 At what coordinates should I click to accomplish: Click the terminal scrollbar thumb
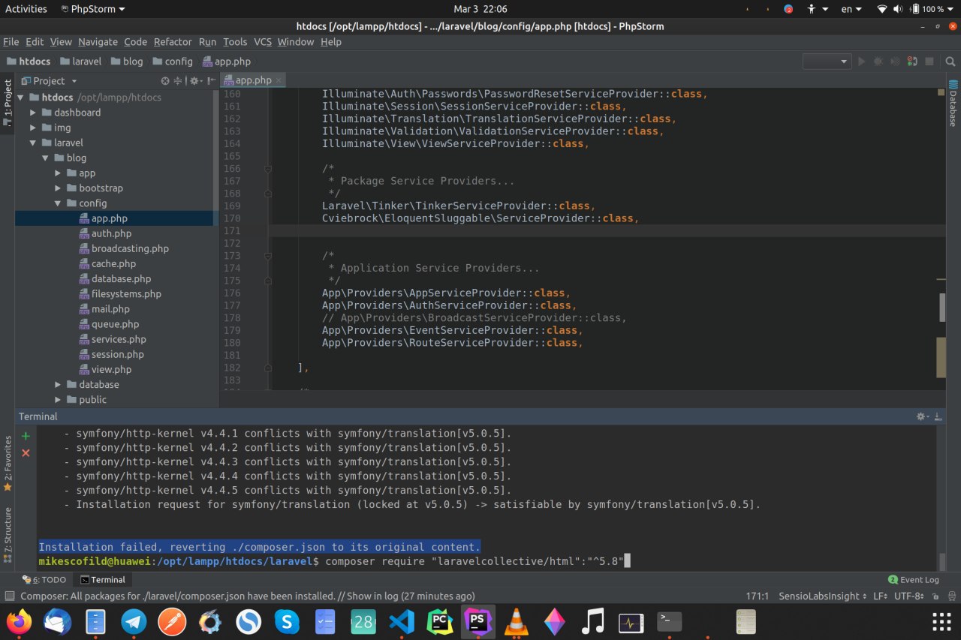point(941,561)
